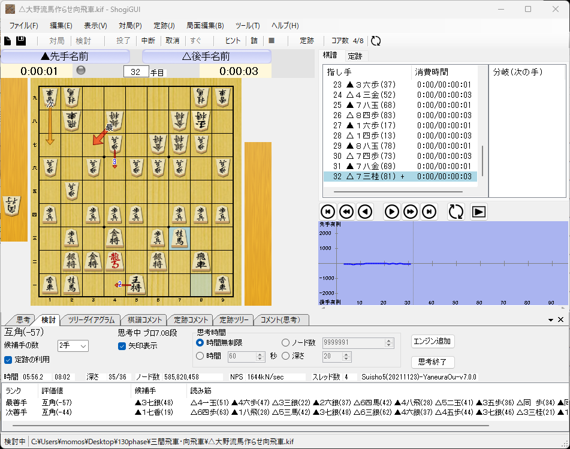Switch to the 棋譜コメント tab
The height and width of the screenshot is (449, 570).
coord(144,320)
